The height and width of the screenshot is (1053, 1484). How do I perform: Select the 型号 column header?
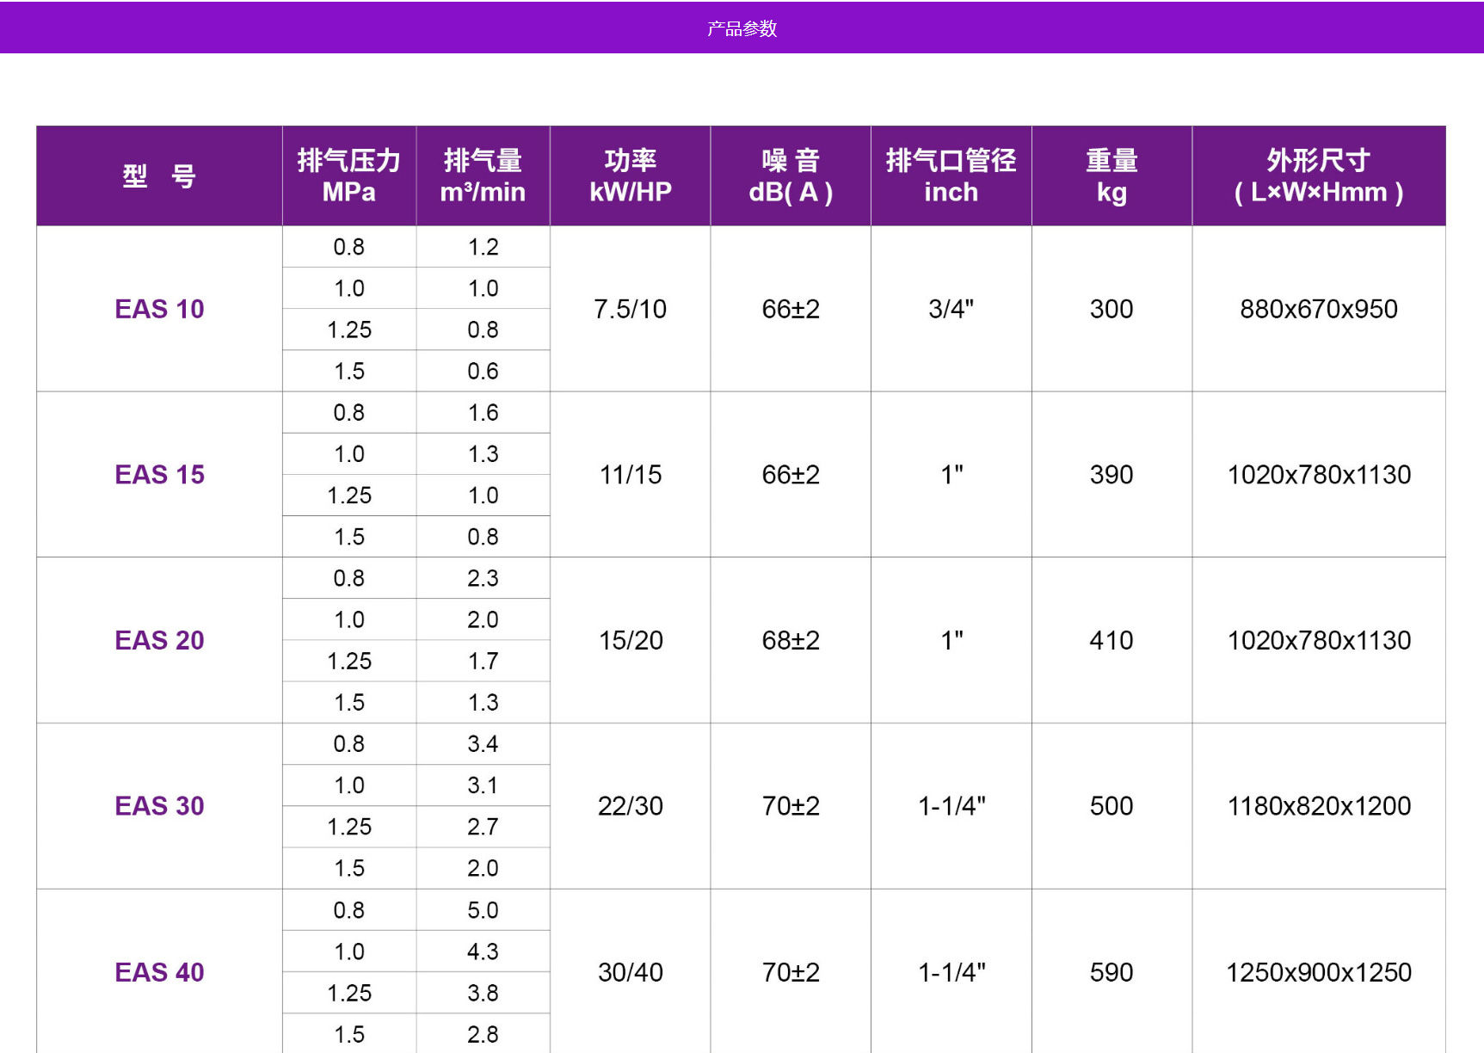(159, 176)
